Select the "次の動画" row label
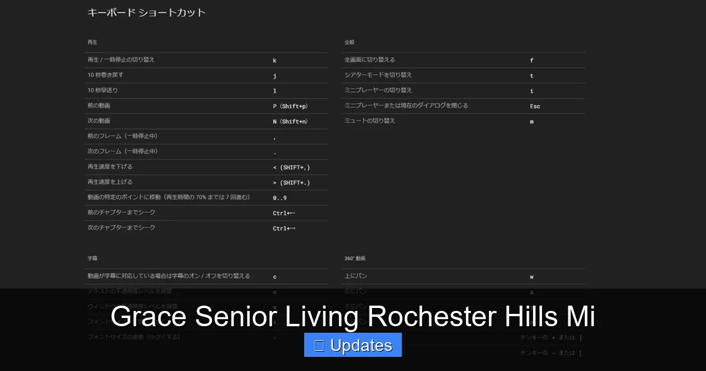This screenshot has height=371, width=706. pyautogui.click(x=99, y=121)
